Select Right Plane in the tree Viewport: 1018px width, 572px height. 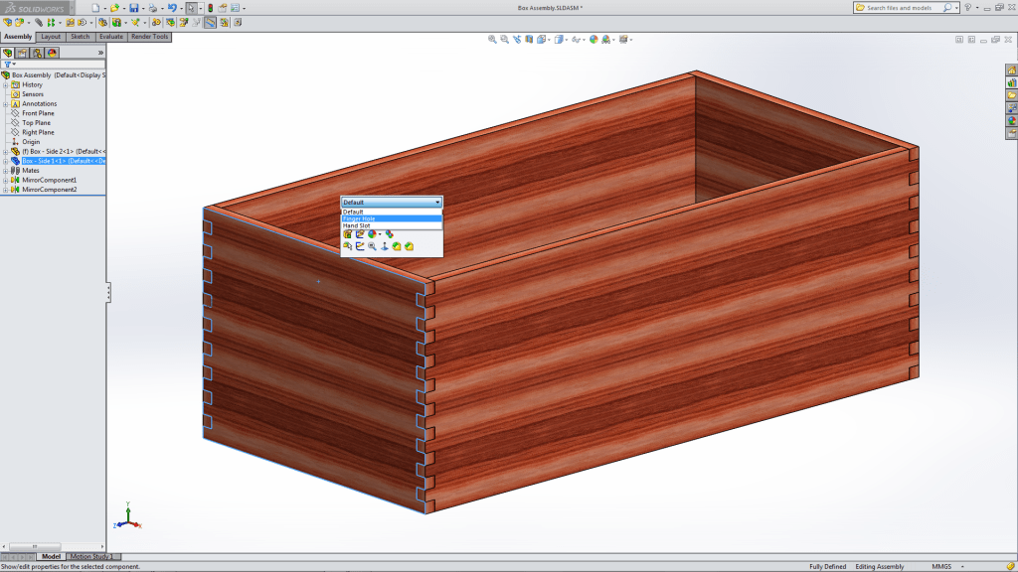pyautogui.click(x=38, y=132)
